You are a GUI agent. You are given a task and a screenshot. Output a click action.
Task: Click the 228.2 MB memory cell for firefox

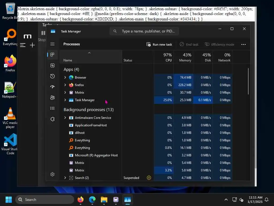[183, 85]
